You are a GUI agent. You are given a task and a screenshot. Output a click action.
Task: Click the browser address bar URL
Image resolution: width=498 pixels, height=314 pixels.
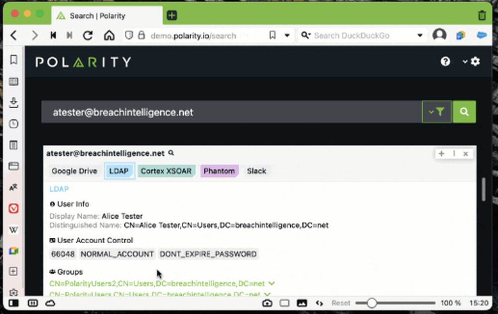(193, 35)
